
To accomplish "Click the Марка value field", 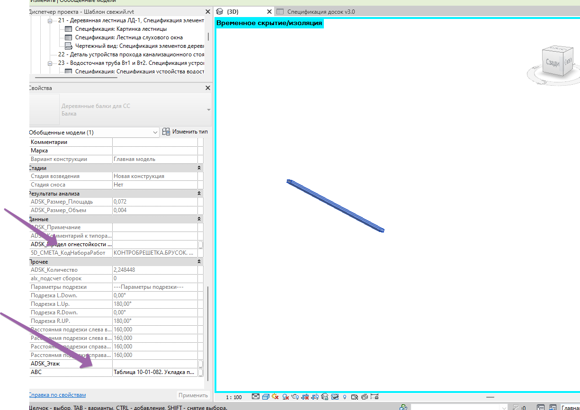I will point(155,151).
